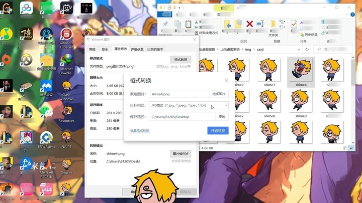362x203 pixels.
Task: Switch to 安全 tab in properties window
Action: pos(105,49)
